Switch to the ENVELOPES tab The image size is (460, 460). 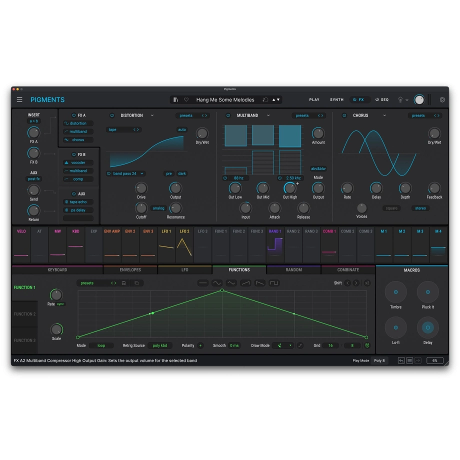click(130, 270)
